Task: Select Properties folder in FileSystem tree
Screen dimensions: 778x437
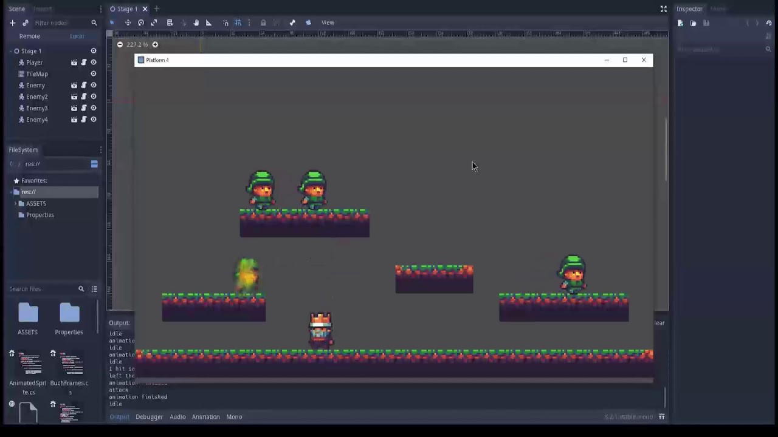Action: coord(40,215)
